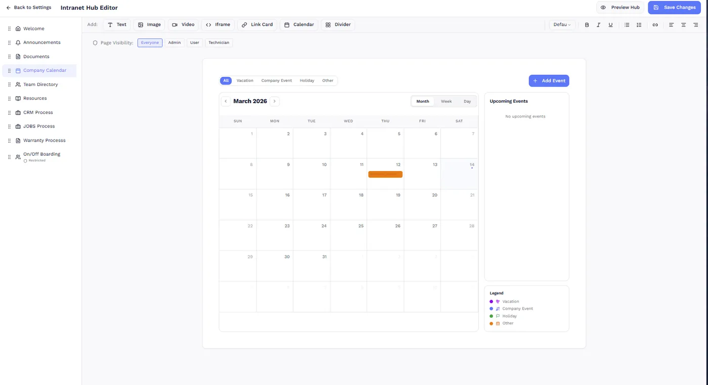The width and height of the screenshot is (708, 385).
Task: Select the March 25 calendar cell
Action: (348, 235)
